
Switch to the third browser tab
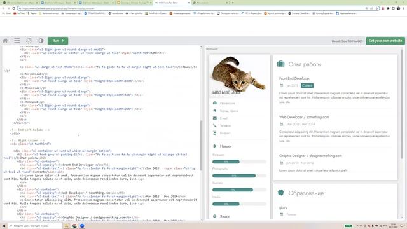(x=96, y=3)
